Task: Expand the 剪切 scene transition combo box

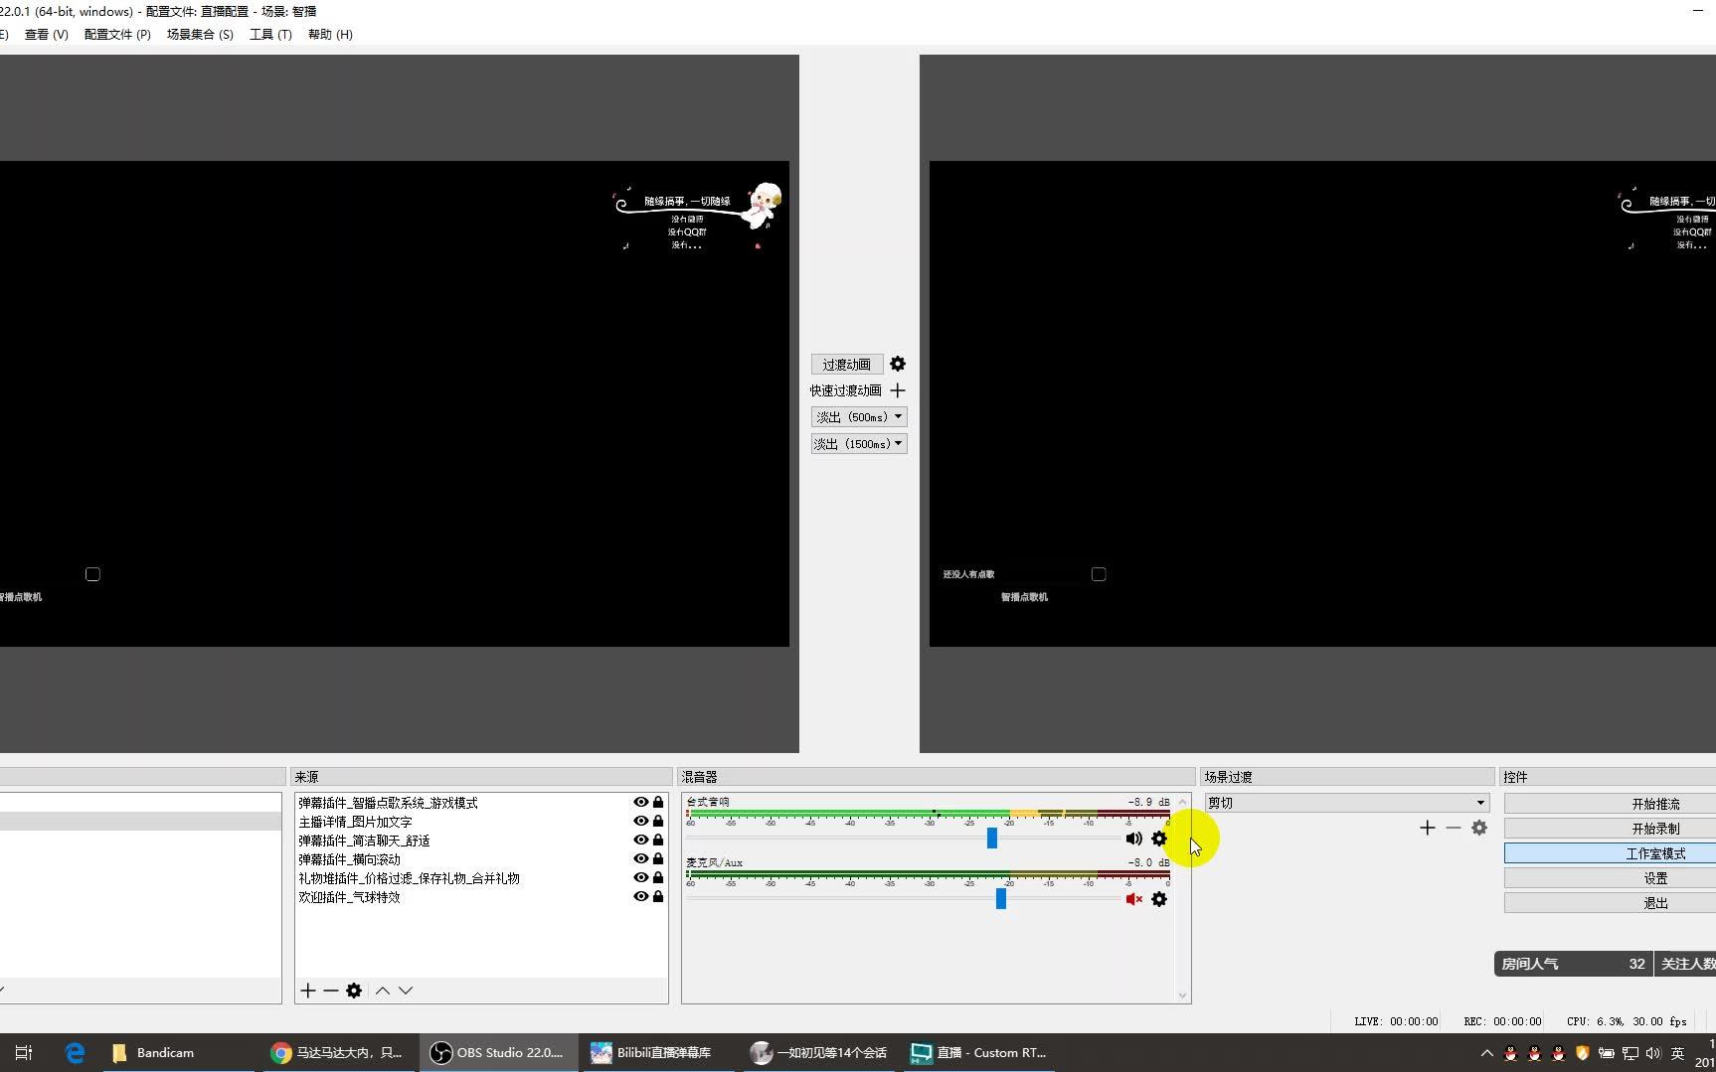Action: (x=1347, y=803)
